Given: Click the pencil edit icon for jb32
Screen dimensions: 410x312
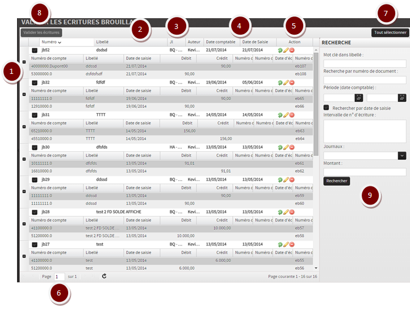Looking at the screenshot, I should point(286,82).
